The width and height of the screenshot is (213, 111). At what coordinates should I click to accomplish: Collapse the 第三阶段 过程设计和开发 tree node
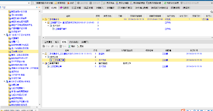tap(4, 81)
